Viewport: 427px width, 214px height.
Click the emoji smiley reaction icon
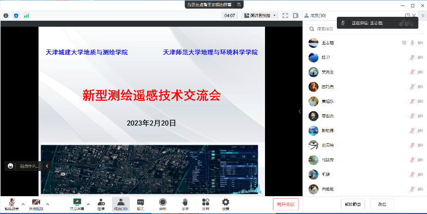click(10, 166)
